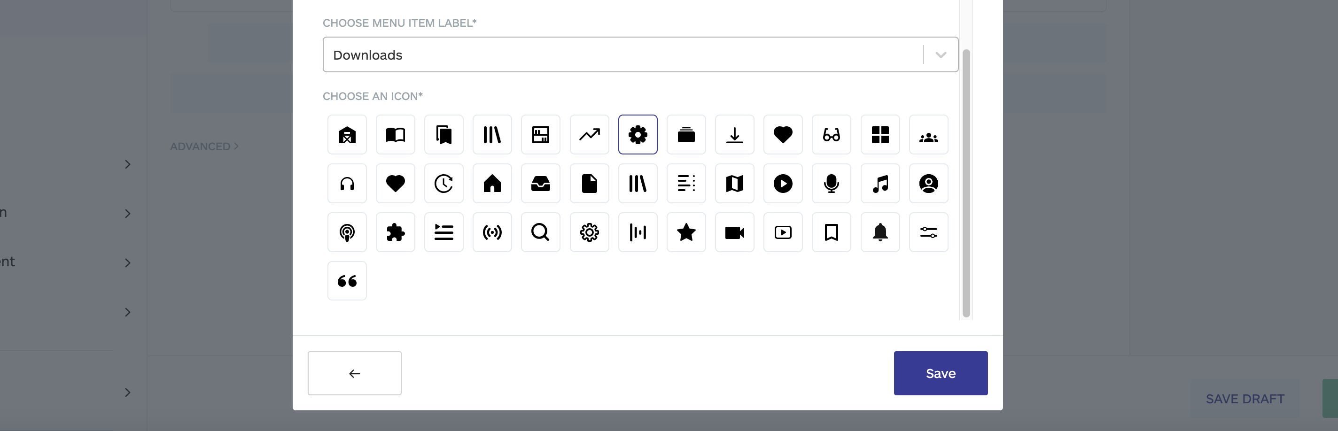This screenshot has width=1338, height=431.
Task: Select the trending chart icon
Action: pos(589,134)
